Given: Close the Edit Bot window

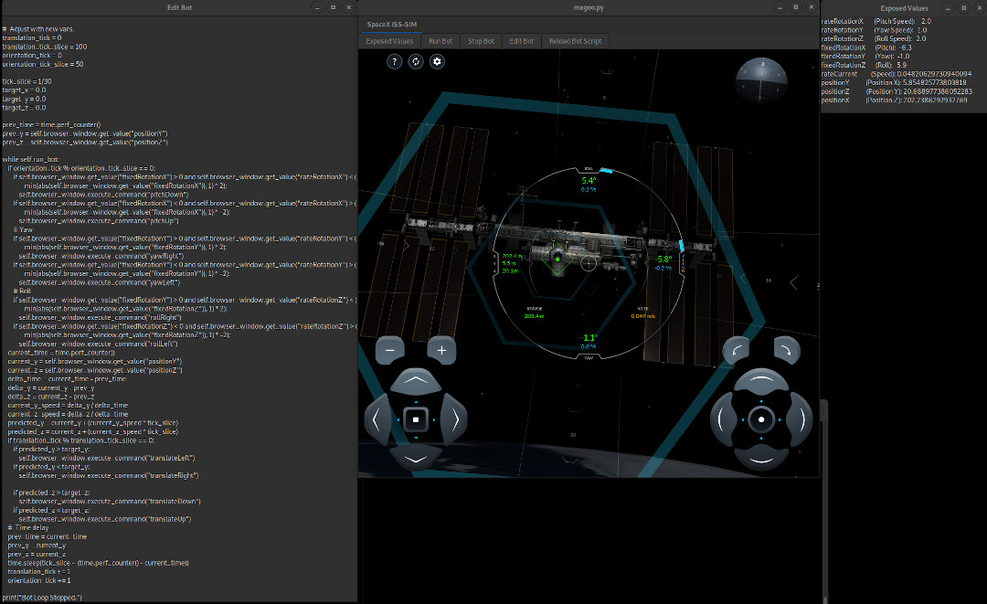Looking at the screenshot, I should pos(349,7).
